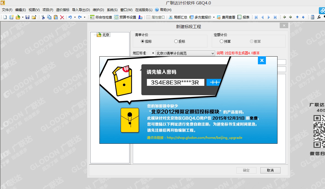Screen dimensions: 325x189
Task: Click the 确定 button
Action: (x=246, y=170)
